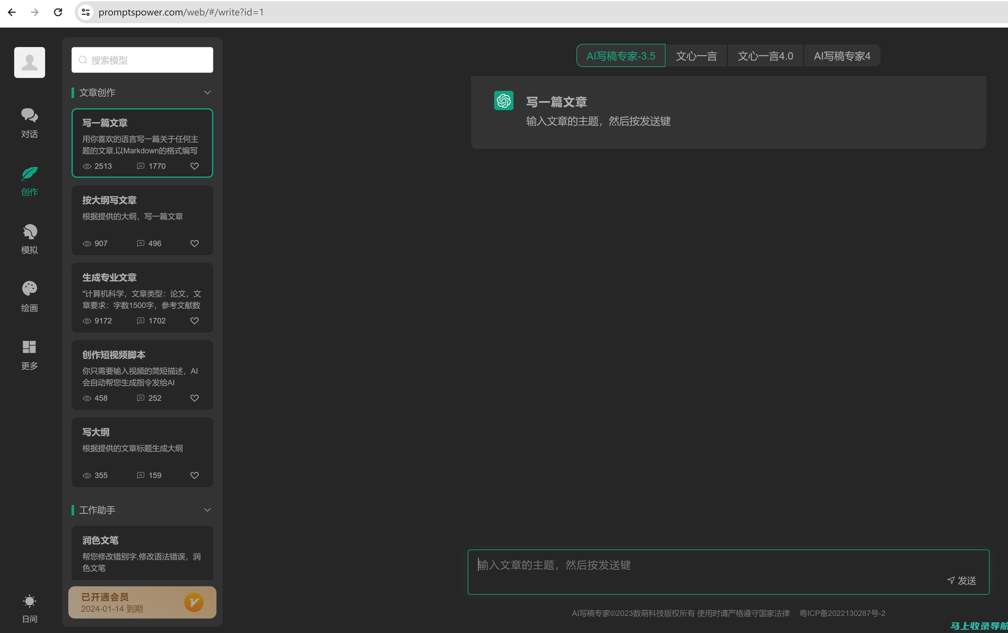Screen dimensions: 1008x633
Task: Like the 生成专业文章 card heart
Action: pos(195,321)
